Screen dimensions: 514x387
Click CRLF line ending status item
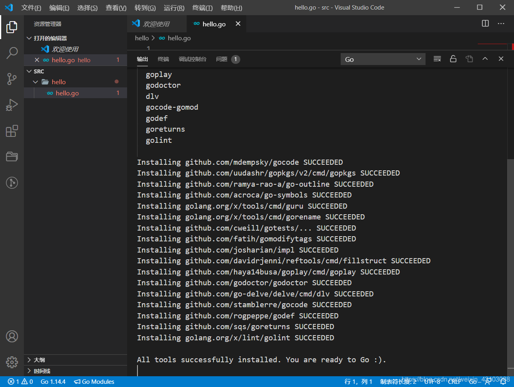[454, 382]
